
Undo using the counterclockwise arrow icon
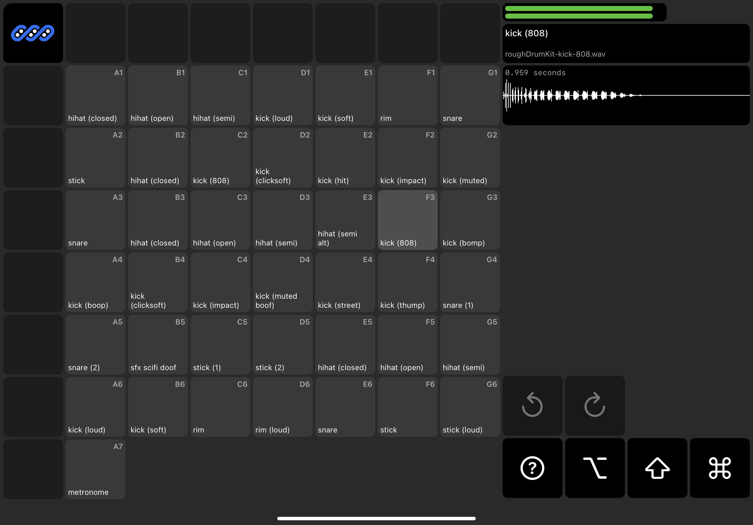(532, 406)
